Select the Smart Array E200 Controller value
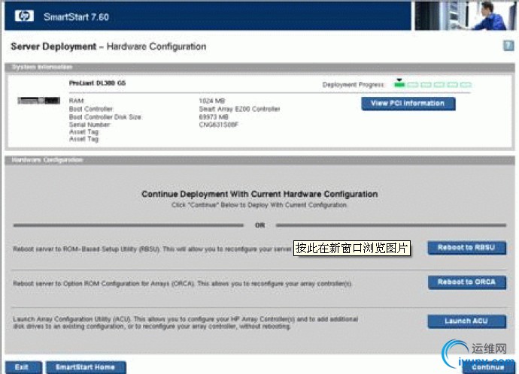This screenshot has height=374, width=519. tap(239, 109)
